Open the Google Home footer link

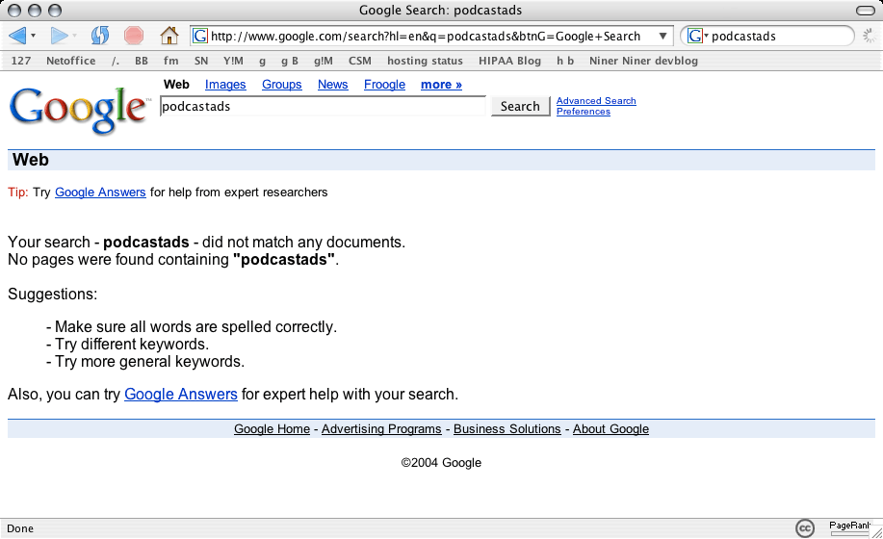pyautogui.click(x=272, y=429)
